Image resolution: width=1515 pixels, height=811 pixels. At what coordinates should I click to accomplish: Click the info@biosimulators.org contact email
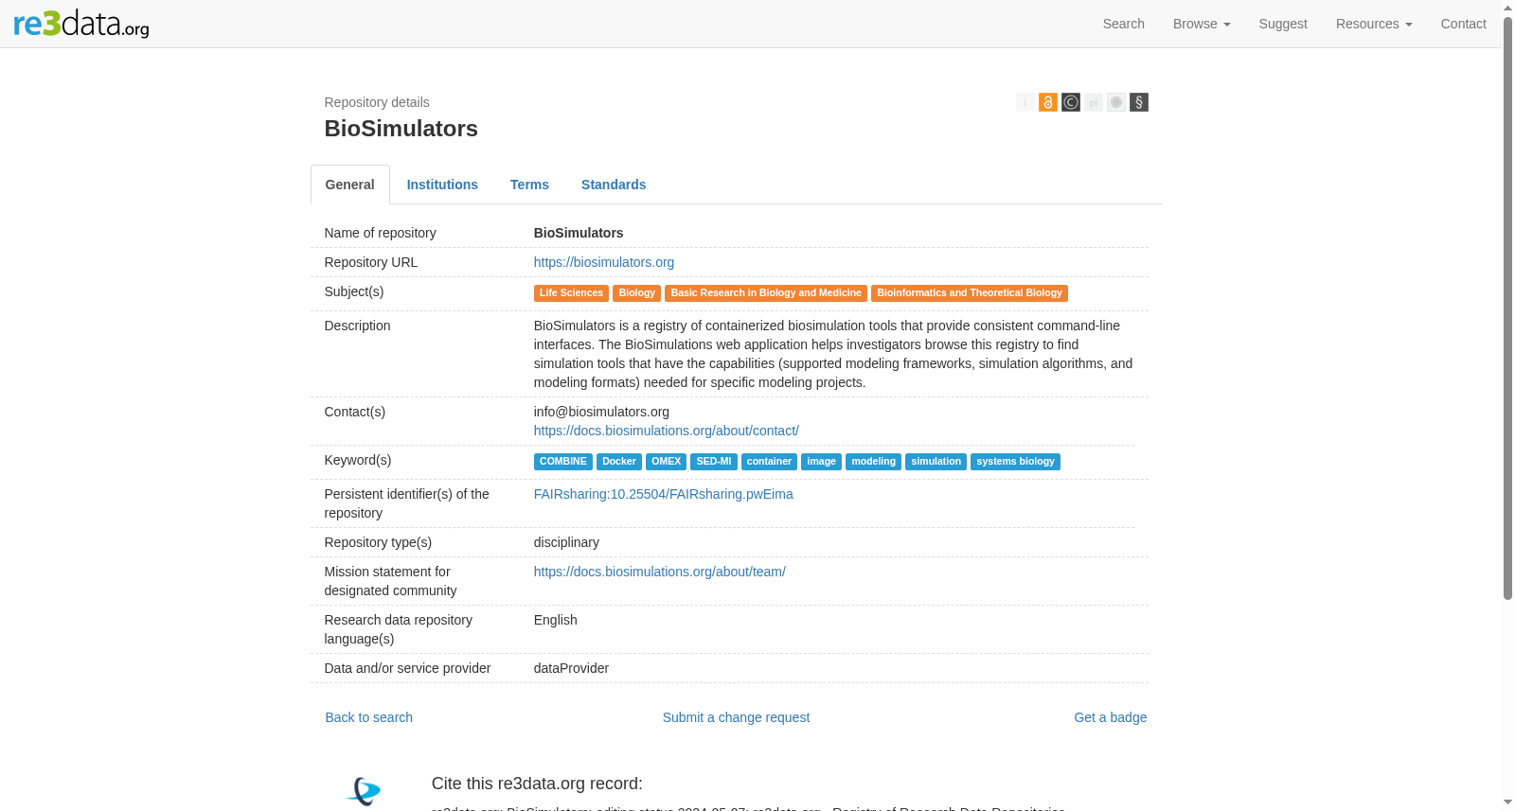coord(601,412)
